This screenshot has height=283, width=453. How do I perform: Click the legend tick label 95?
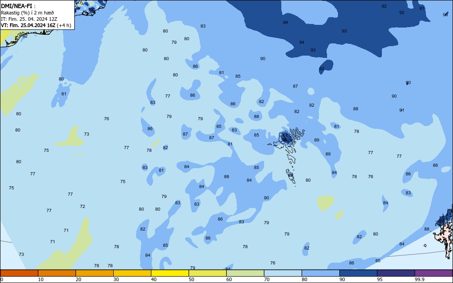380,279
